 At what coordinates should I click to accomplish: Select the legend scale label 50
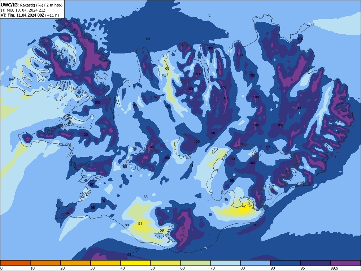153,268
